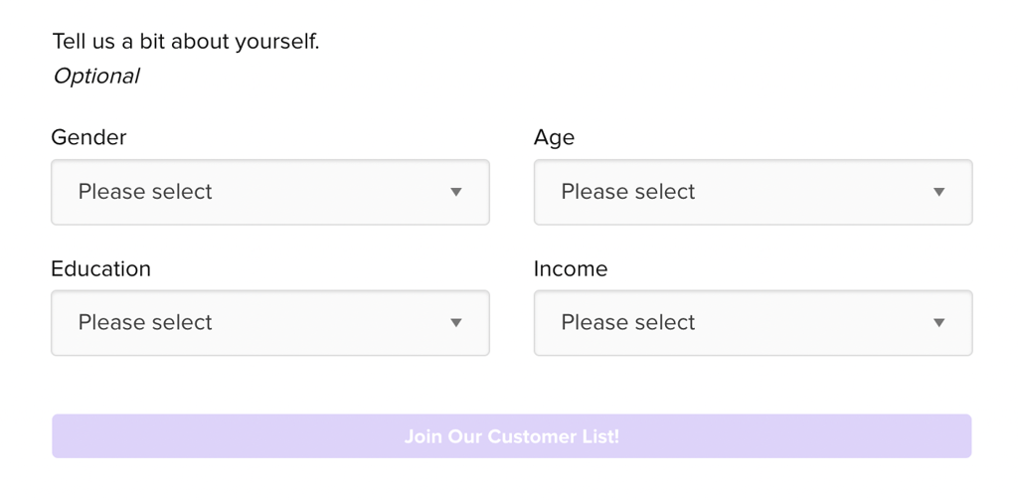Open the Gender select box
The height and width of the screenshot is (500, 1018).
coord(269,192)
